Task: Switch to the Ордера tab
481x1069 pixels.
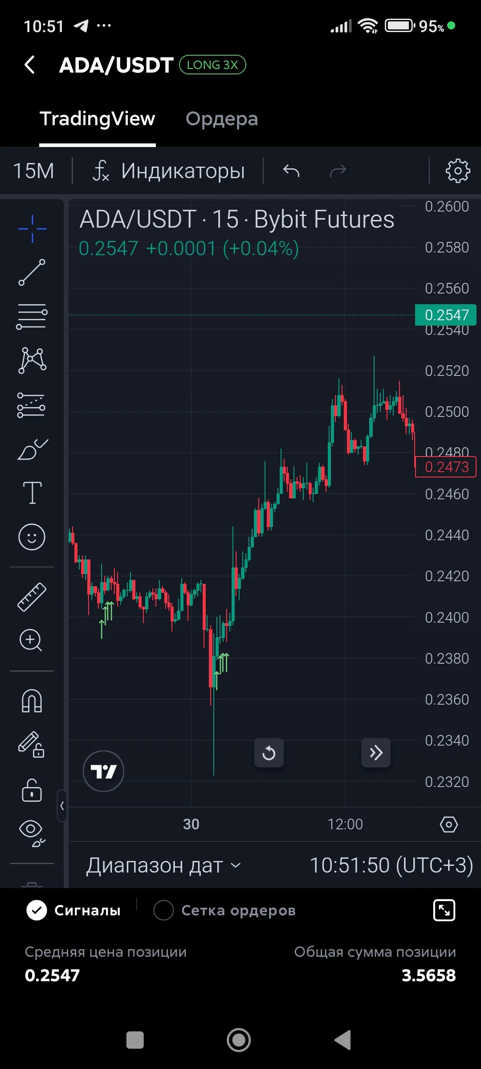Action: pos(221,119)
